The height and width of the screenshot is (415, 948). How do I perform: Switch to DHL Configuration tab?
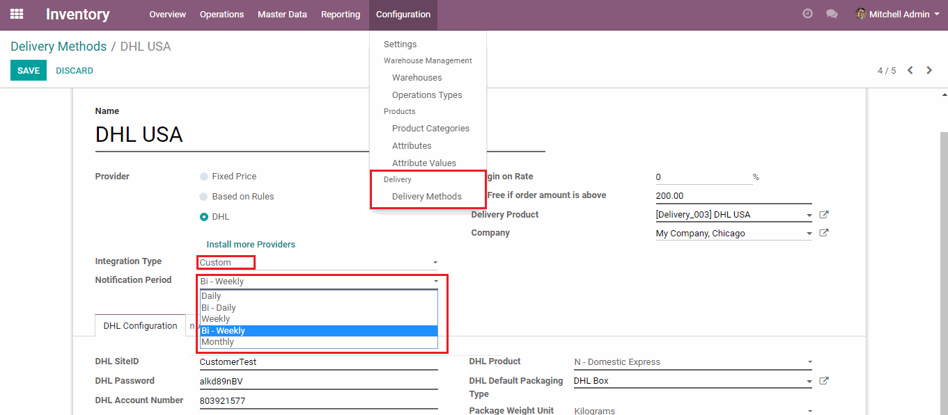click(140, 326)
